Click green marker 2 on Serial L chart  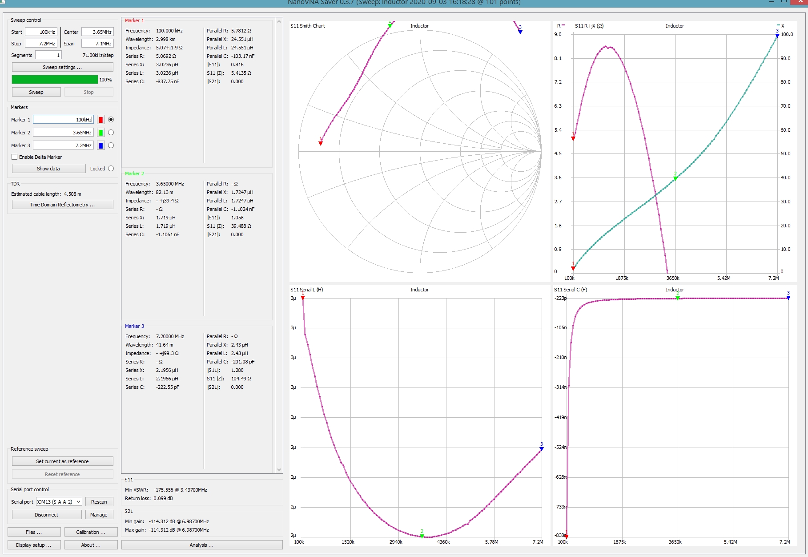coord(422,536)
